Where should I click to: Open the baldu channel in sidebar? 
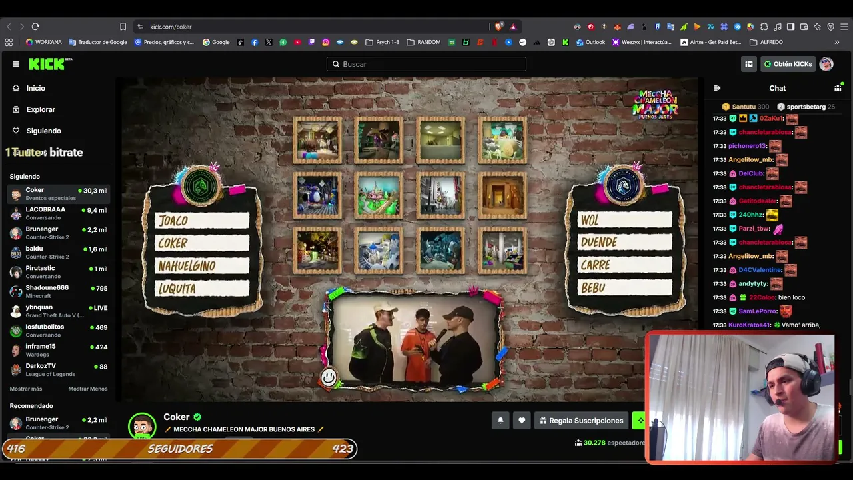point(59,253)
